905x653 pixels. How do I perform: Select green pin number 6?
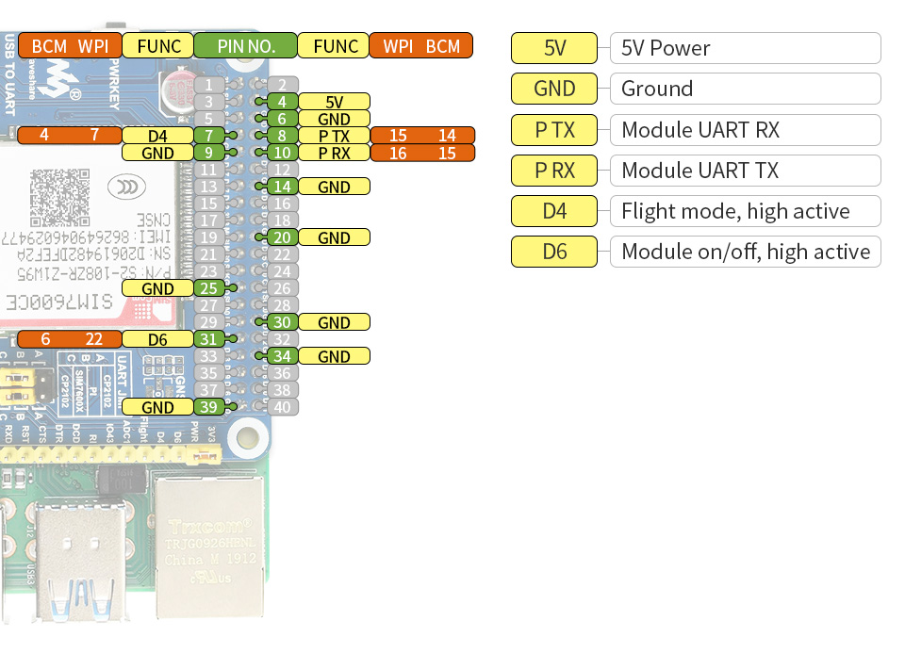[282, 119]
